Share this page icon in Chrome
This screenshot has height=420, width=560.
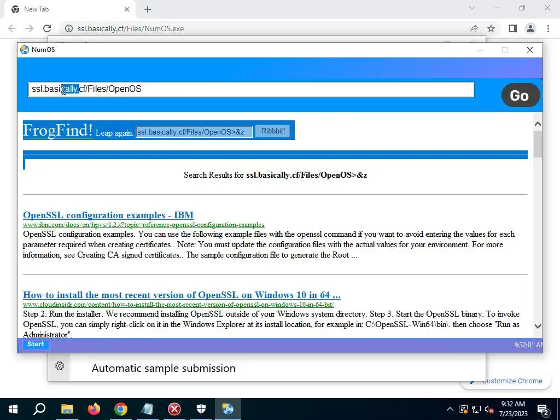pyautogui.click(x=474, y=28)
